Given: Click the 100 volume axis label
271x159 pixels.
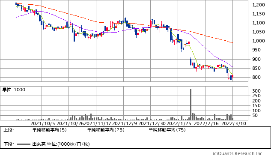Looking at the screenshot, I should pyautogui.click(x=256, y=111).
